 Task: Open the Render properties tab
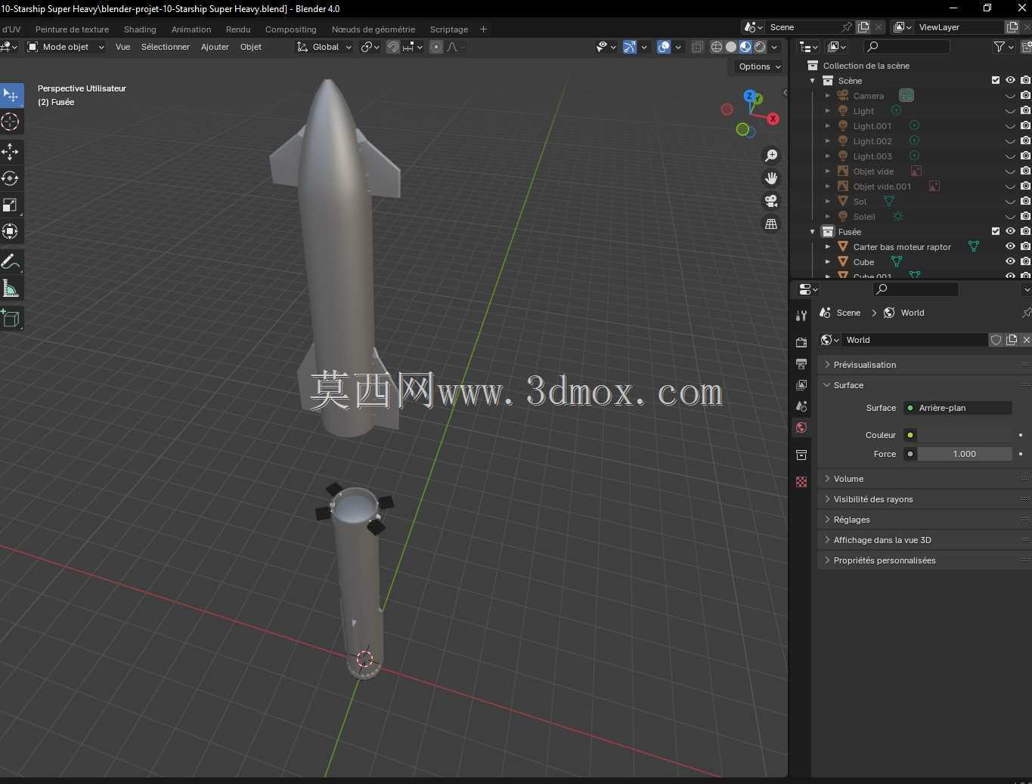[x=801, y=342]
